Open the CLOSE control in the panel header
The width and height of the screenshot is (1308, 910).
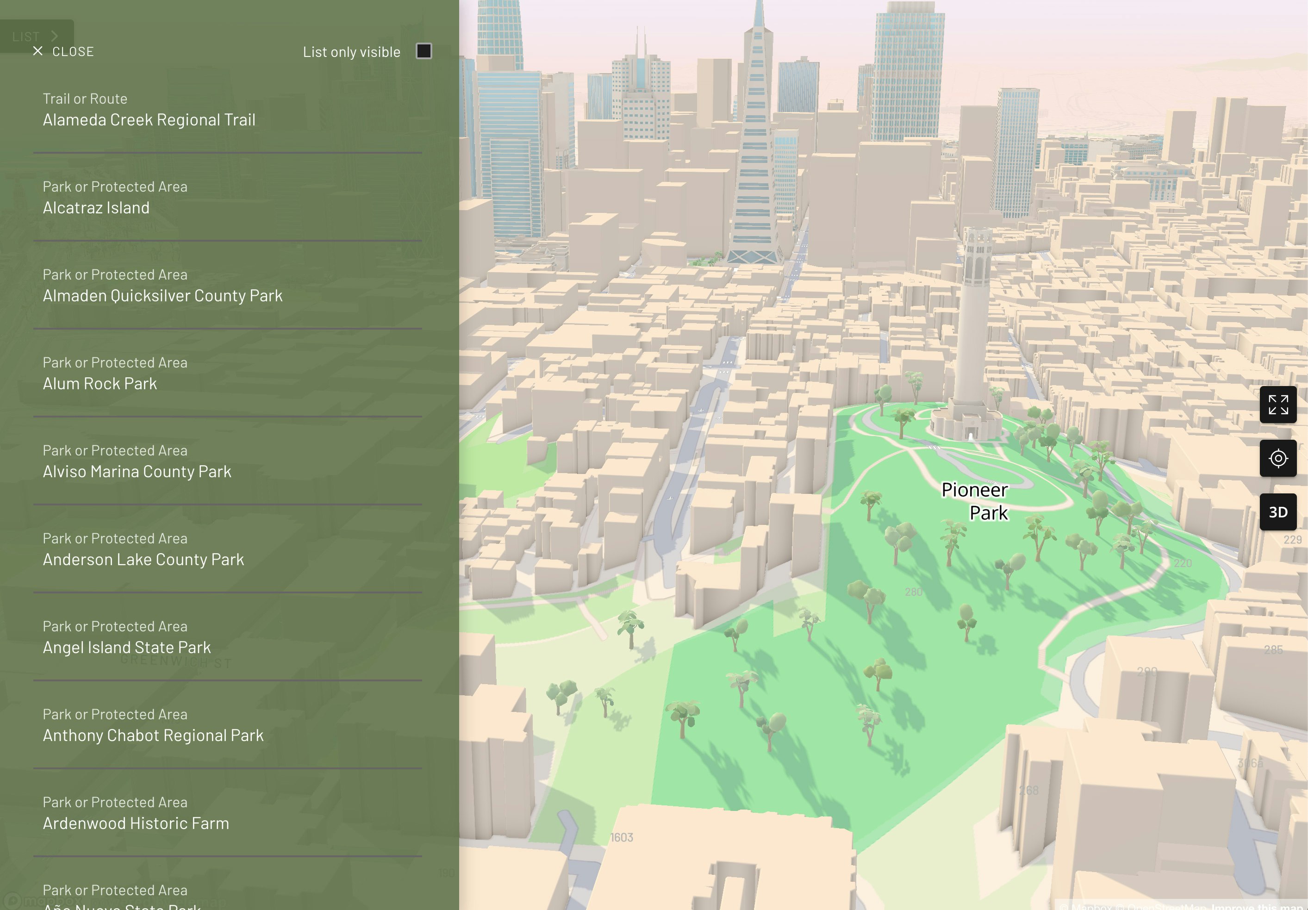tap(72, 51)
